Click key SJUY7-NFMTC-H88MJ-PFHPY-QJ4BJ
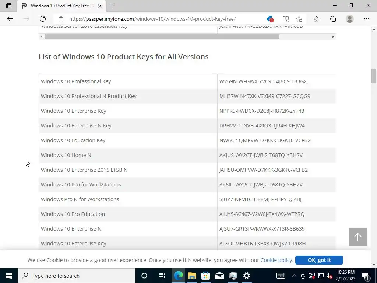Image resolution: width=377 pixels, height=283 pixels. click(x=260, y=199)
